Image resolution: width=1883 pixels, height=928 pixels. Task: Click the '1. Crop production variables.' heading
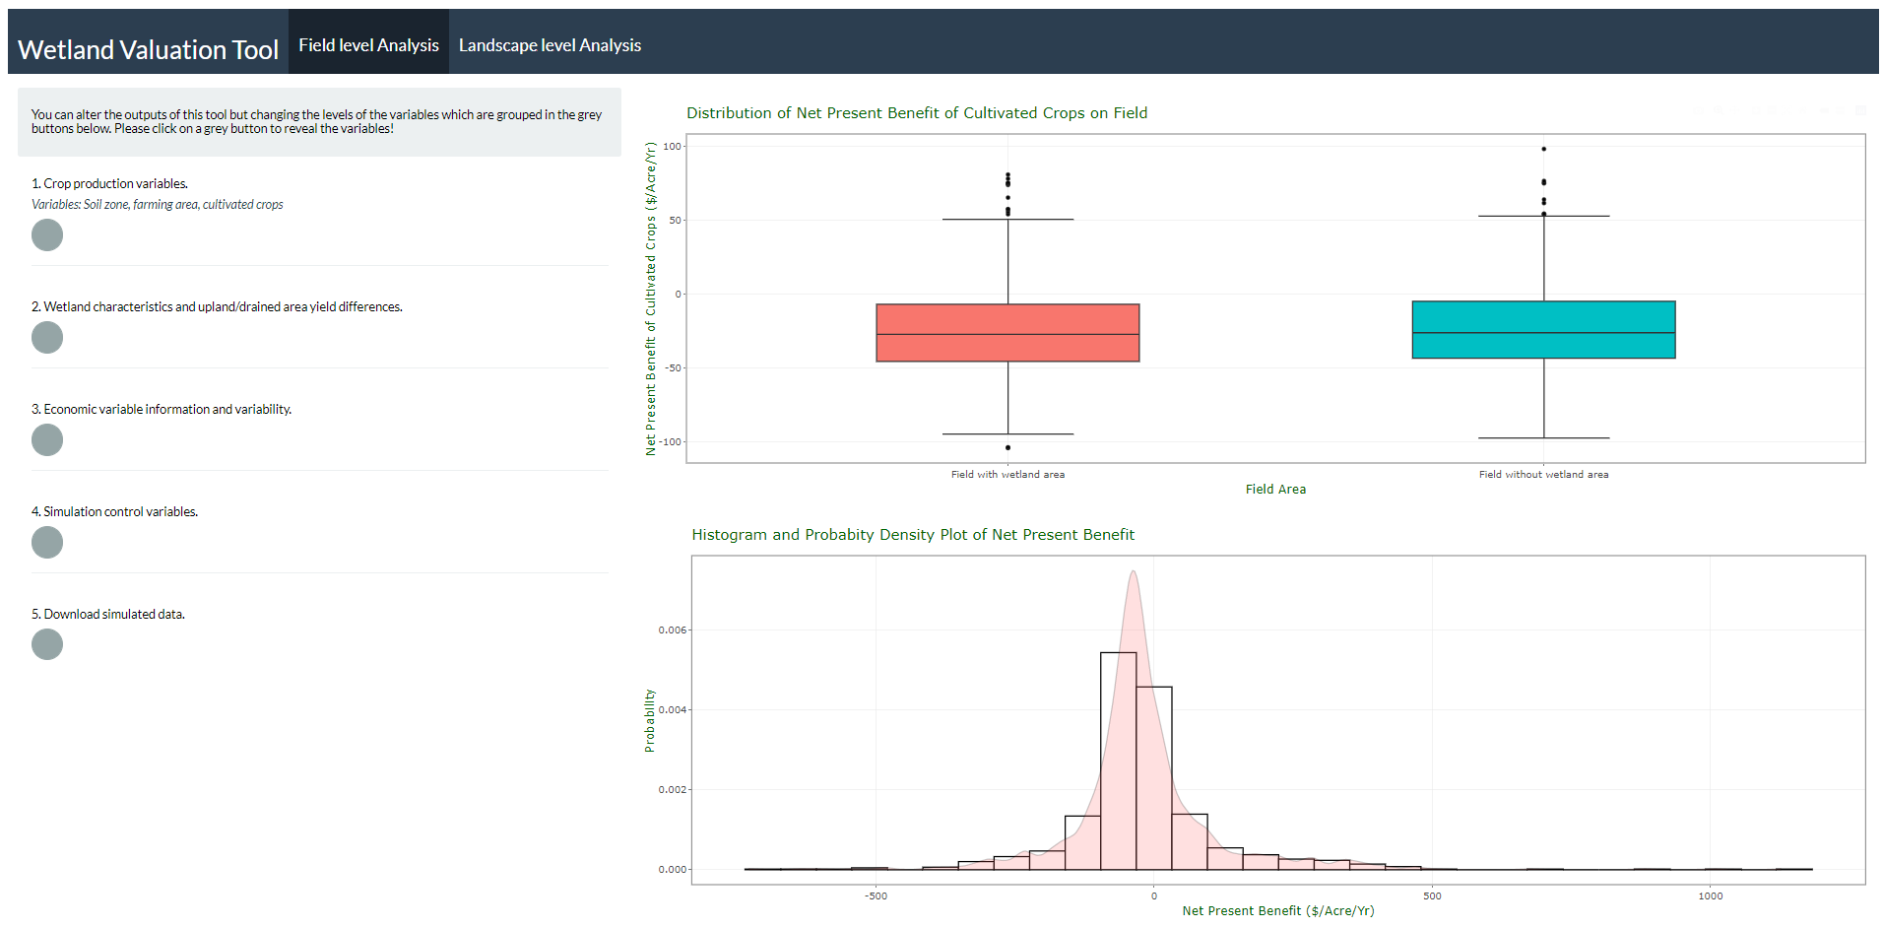click(109, 183)
